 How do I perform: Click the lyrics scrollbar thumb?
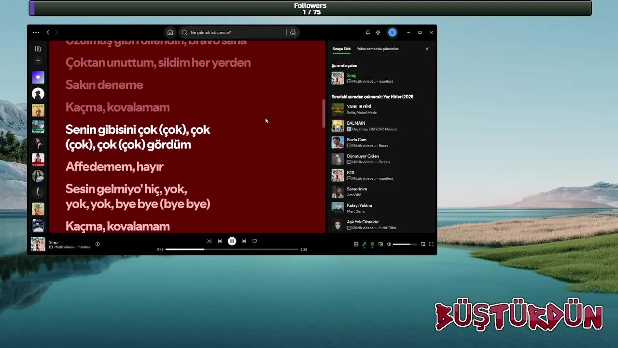[323, 114]
